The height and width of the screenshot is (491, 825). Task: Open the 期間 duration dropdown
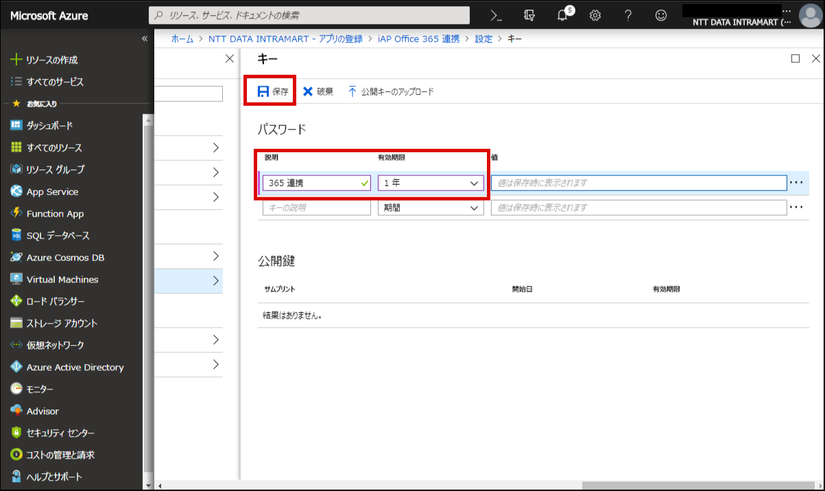coord(431,208)
